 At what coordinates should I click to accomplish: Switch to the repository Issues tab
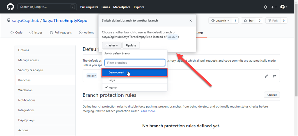36,33
